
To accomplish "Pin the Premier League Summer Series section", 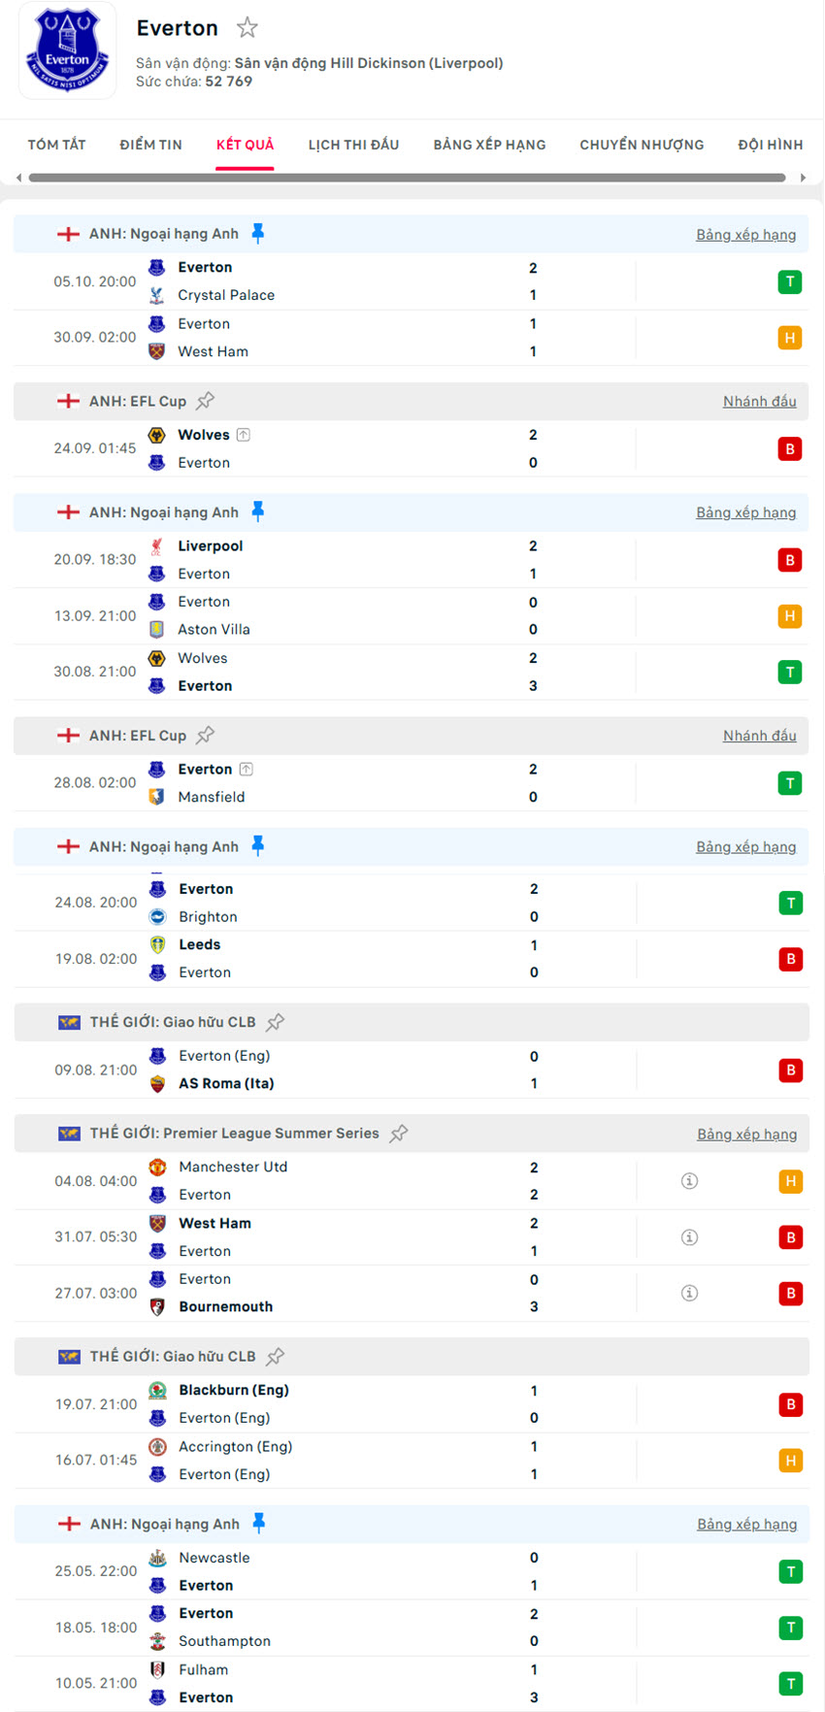I will click(x=398, y=1133).
